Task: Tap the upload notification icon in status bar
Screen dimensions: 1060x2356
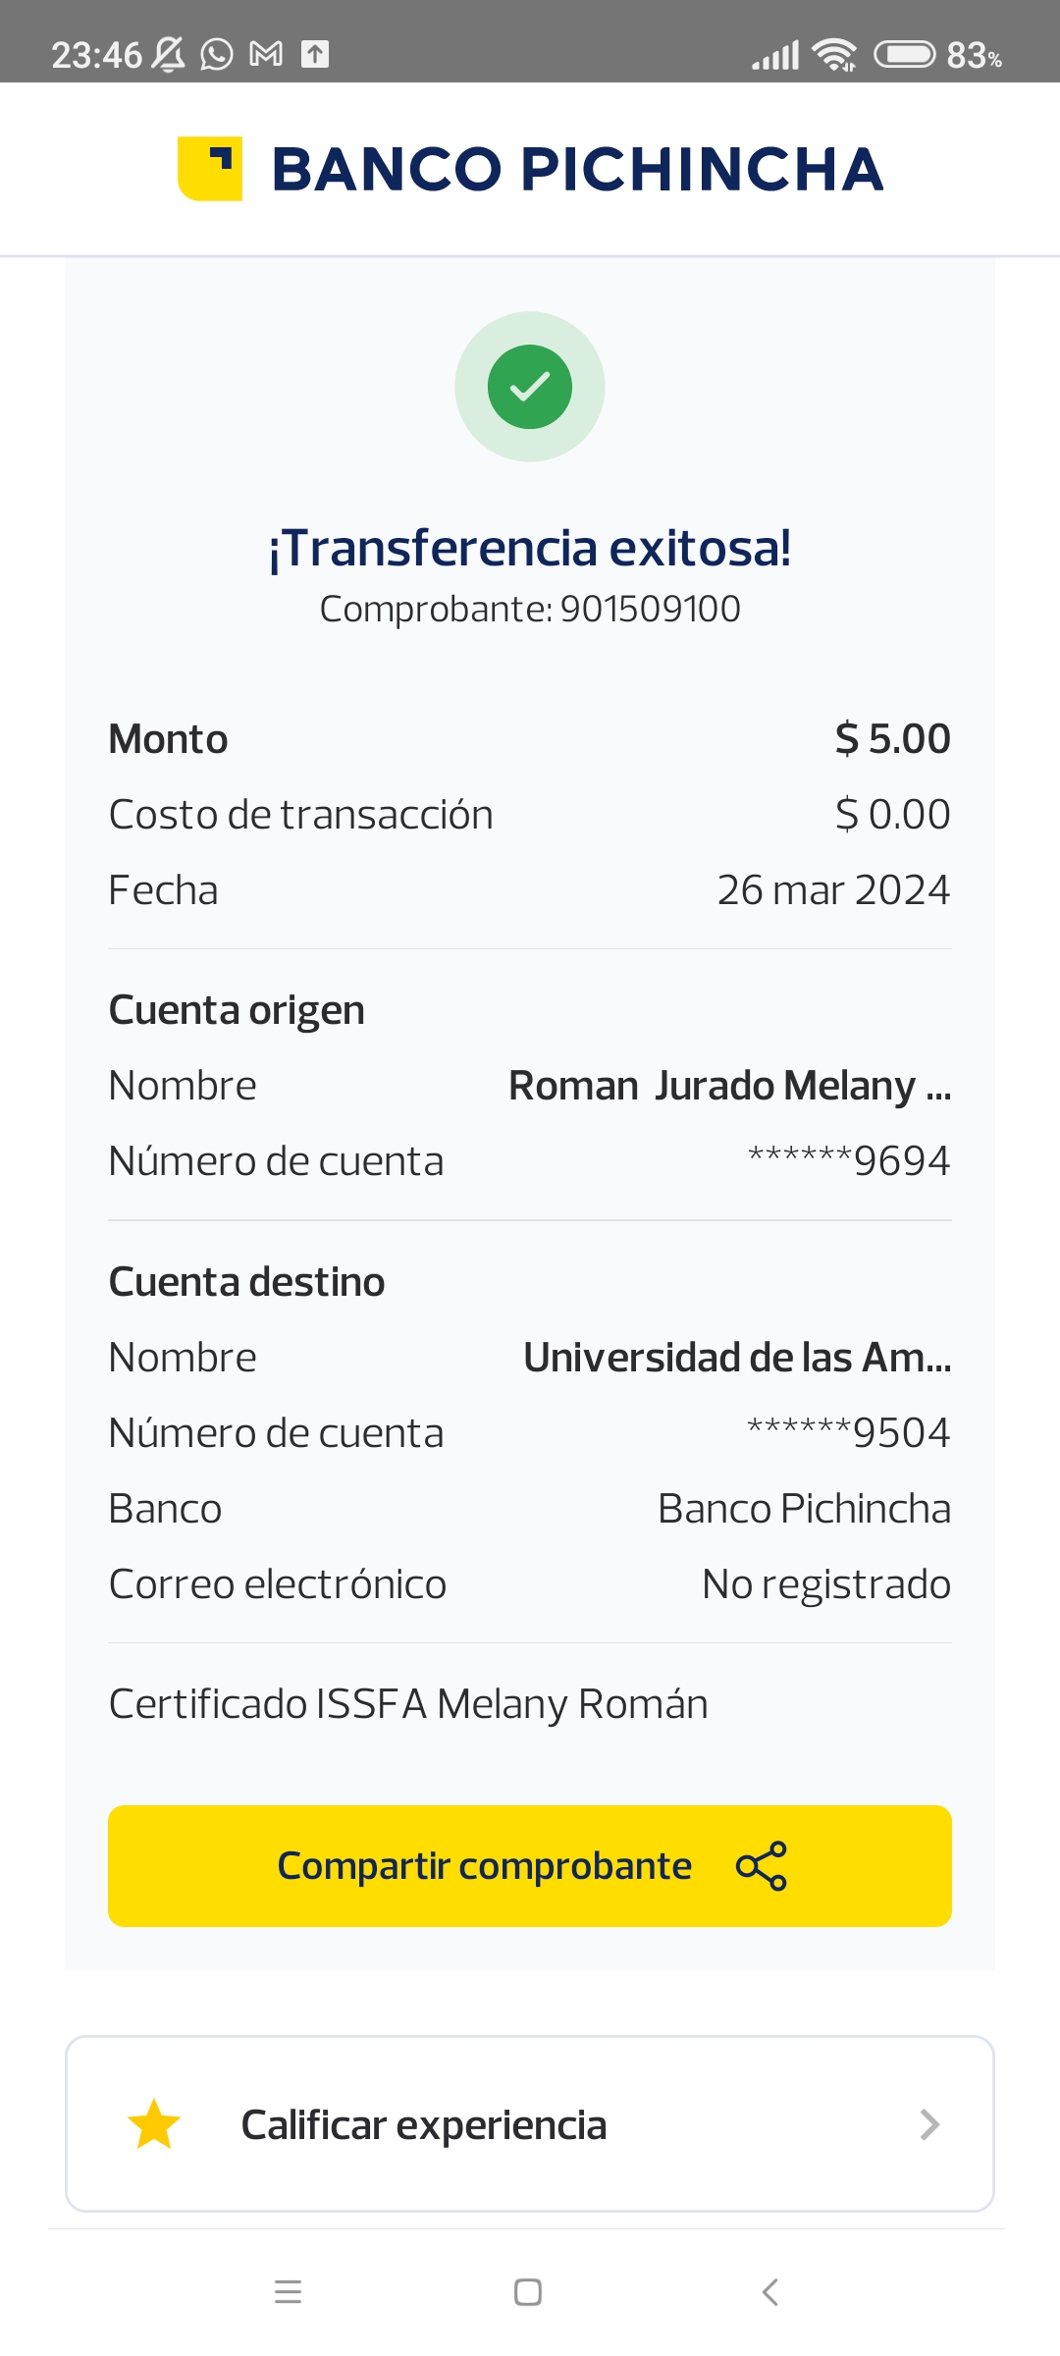Action: pyautogui.click(x=315, y=54)
